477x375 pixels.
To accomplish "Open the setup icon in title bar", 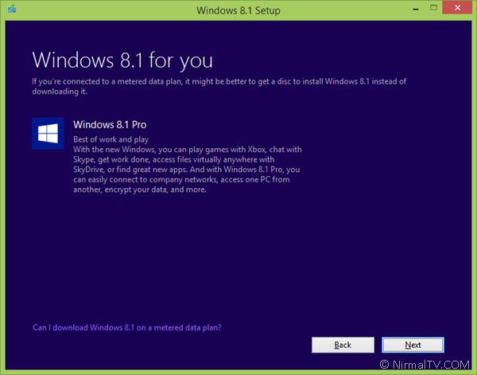I will (12, 9).
